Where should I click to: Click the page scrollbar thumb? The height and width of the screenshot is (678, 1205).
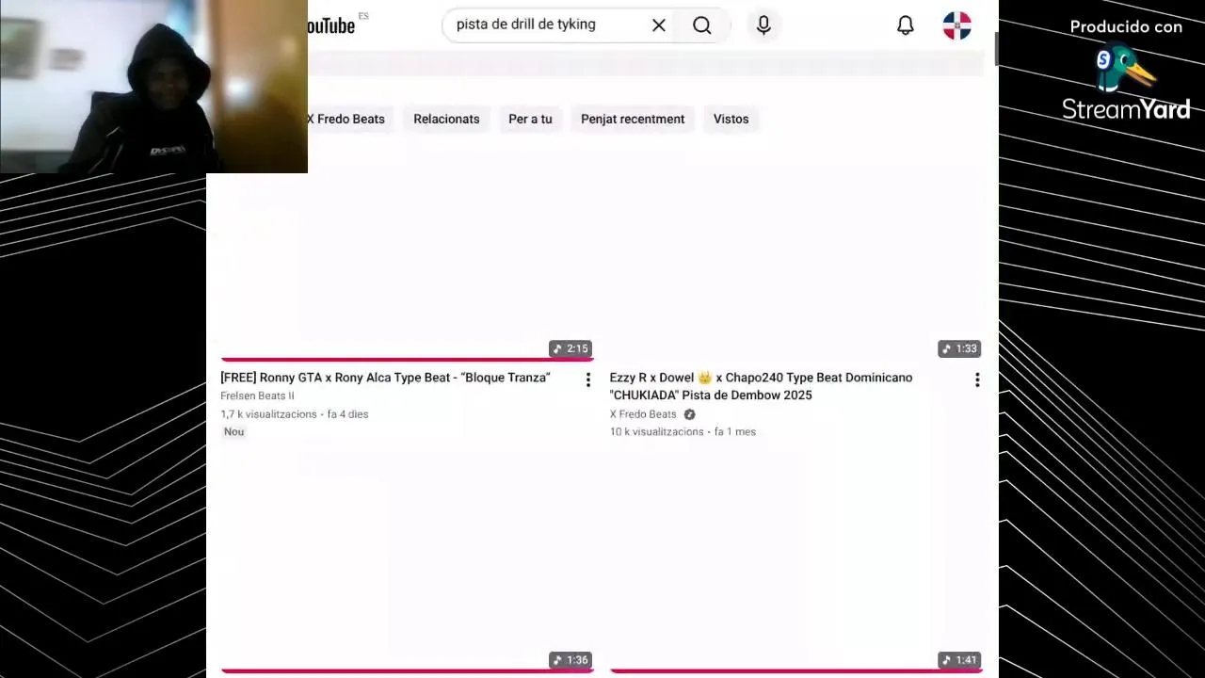pos(995,49)
